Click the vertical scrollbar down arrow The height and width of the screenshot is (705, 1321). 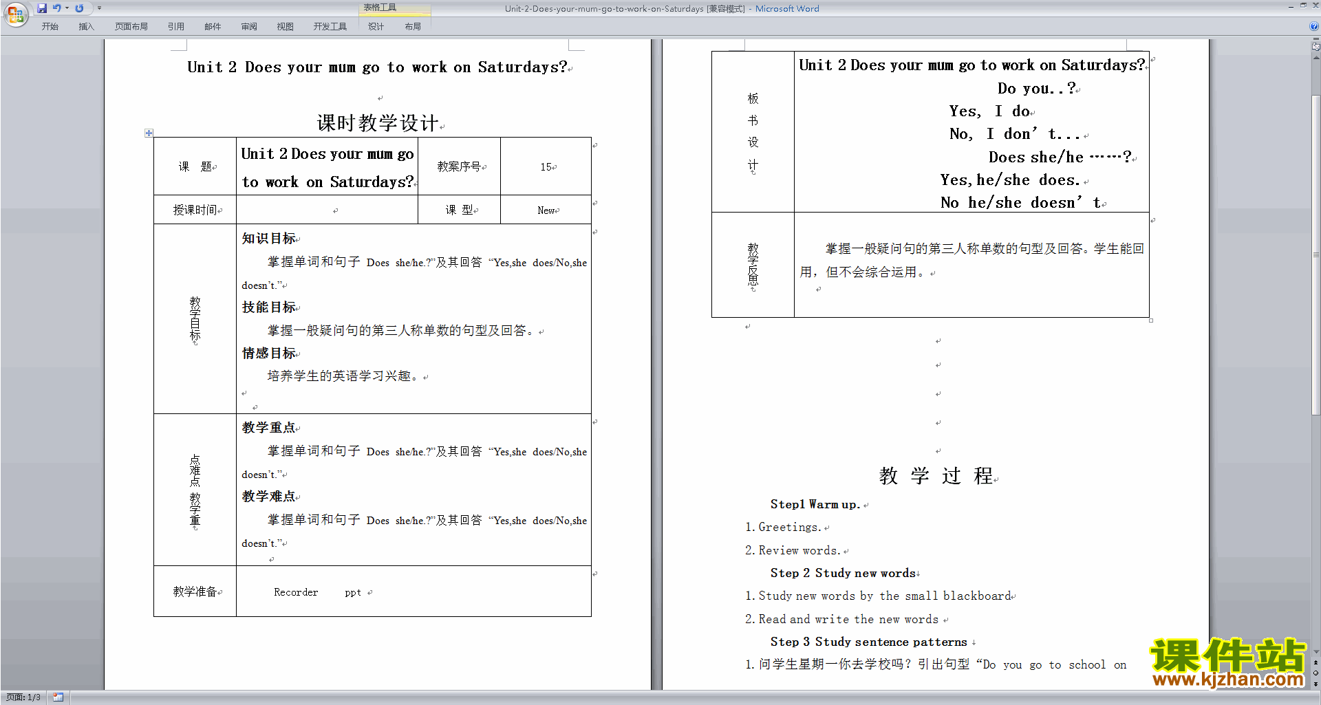[1315, 652]
